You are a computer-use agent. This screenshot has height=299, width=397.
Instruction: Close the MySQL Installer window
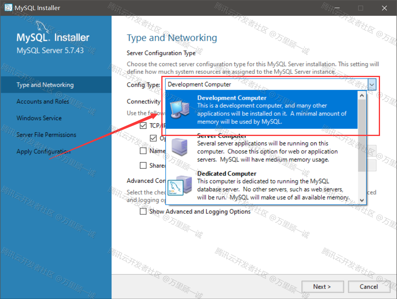pos(384,8)
